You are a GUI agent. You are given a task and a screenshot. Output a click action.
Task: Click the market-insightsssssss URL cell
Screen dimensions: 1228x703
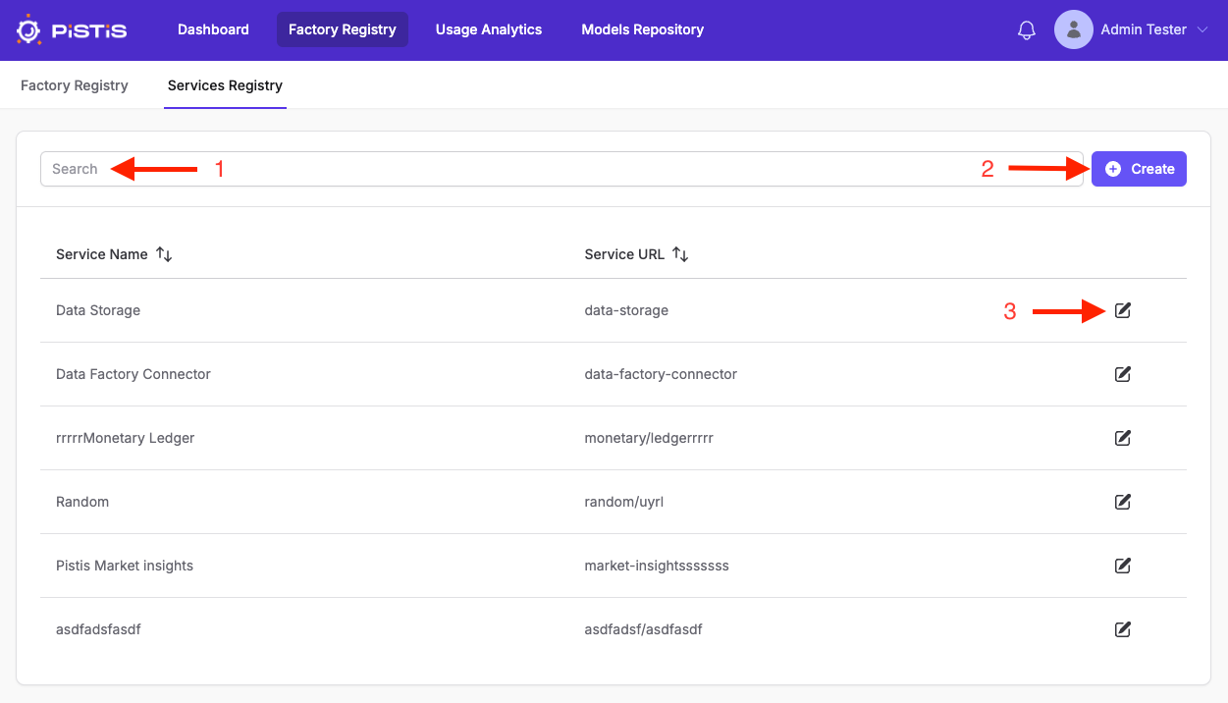point(657,566)
